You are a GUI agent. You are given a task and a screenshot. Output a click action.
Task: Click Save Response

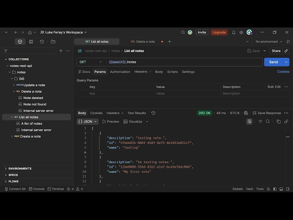click(266, 113)
